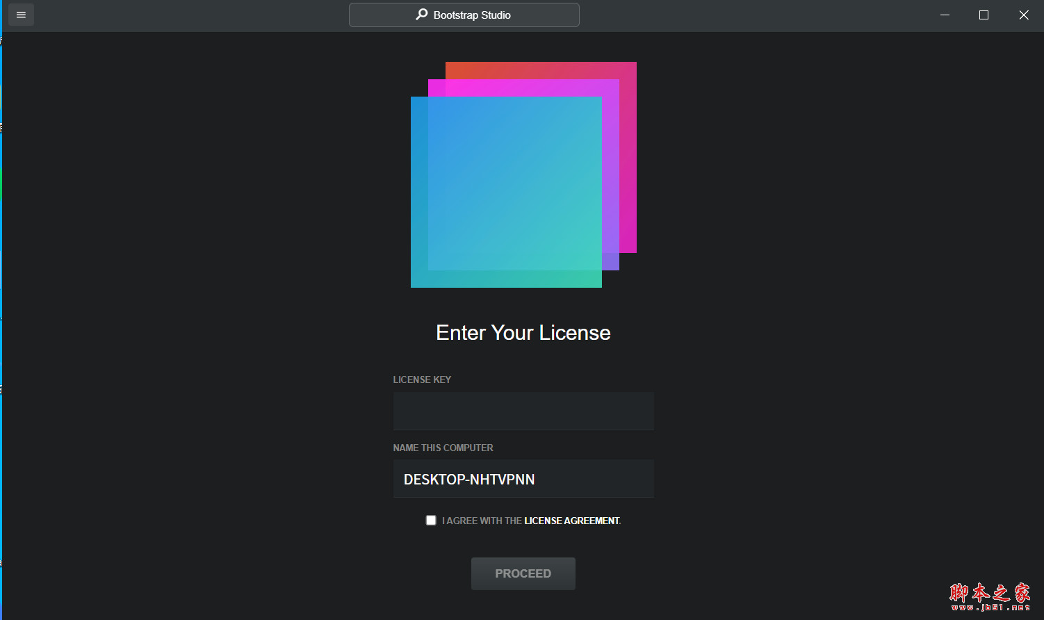Click the large blue-green gradient square
Image resolution: width=1044 pixels, height=620 pixels.
pos(506,193)
